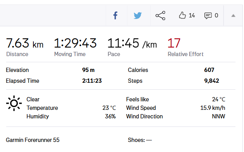
Task: Give kudos with thumbs-up icon
Action: tap(182, 15)
